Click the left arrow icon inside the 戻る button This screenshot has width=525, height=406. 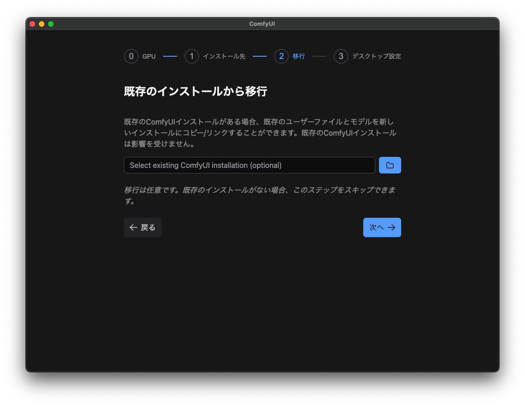(x=133, y=227)
